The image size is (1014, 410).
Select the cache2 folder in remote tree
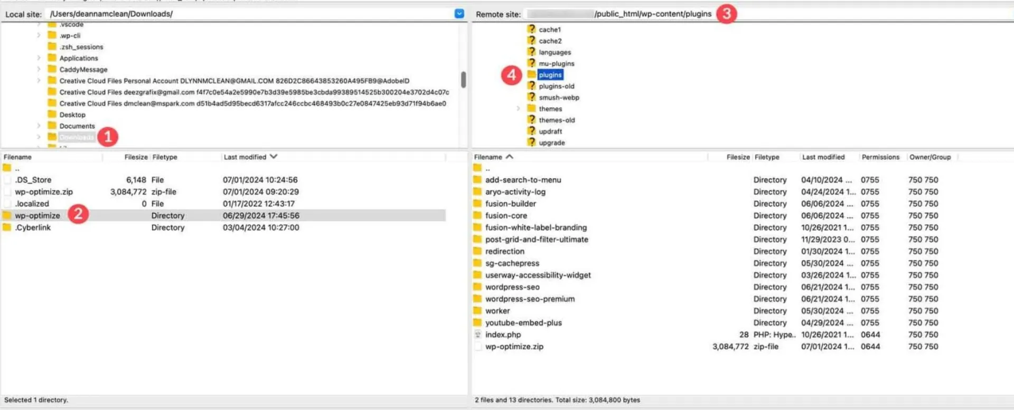click(550, 41)
